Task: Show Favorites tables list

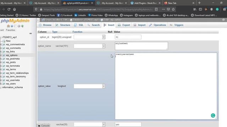Action: (11, 30)
